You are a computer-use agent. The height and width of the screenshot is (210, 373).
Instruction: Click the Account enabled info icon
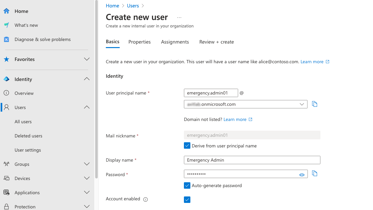coord(146,199)
